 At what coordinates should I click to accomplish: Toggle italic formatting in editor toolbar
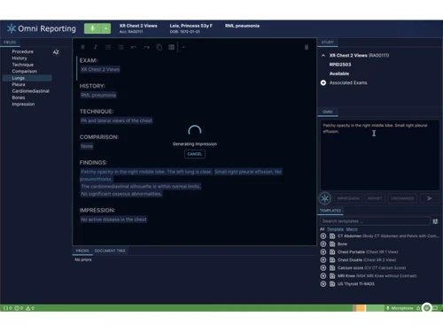click(x=96, y=47)
